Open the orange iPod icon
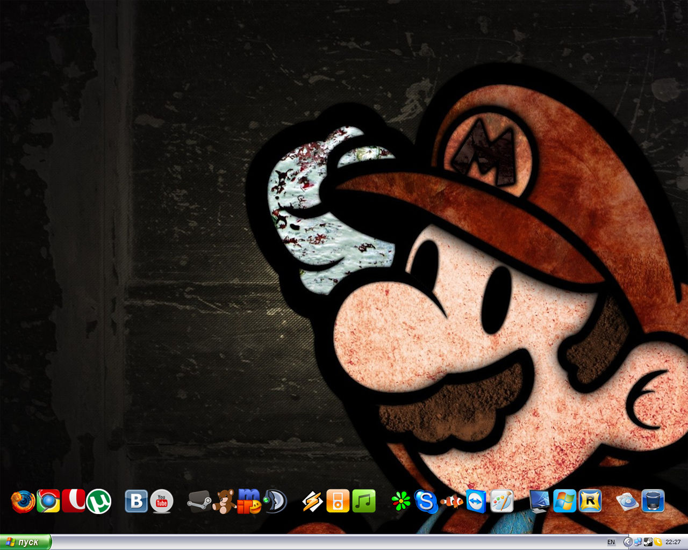Image resolution: width=688 pixels, height=550 pixels. 338,502
